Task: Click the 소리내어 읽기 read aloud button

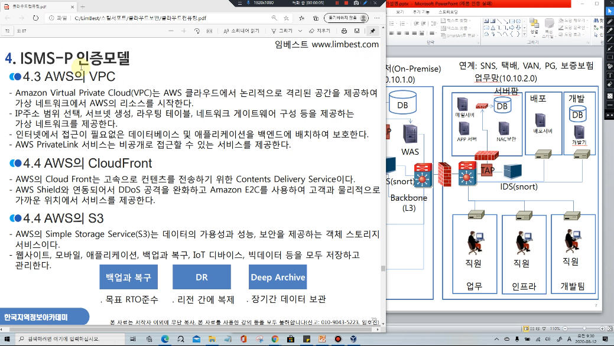Action: (241, 31)
